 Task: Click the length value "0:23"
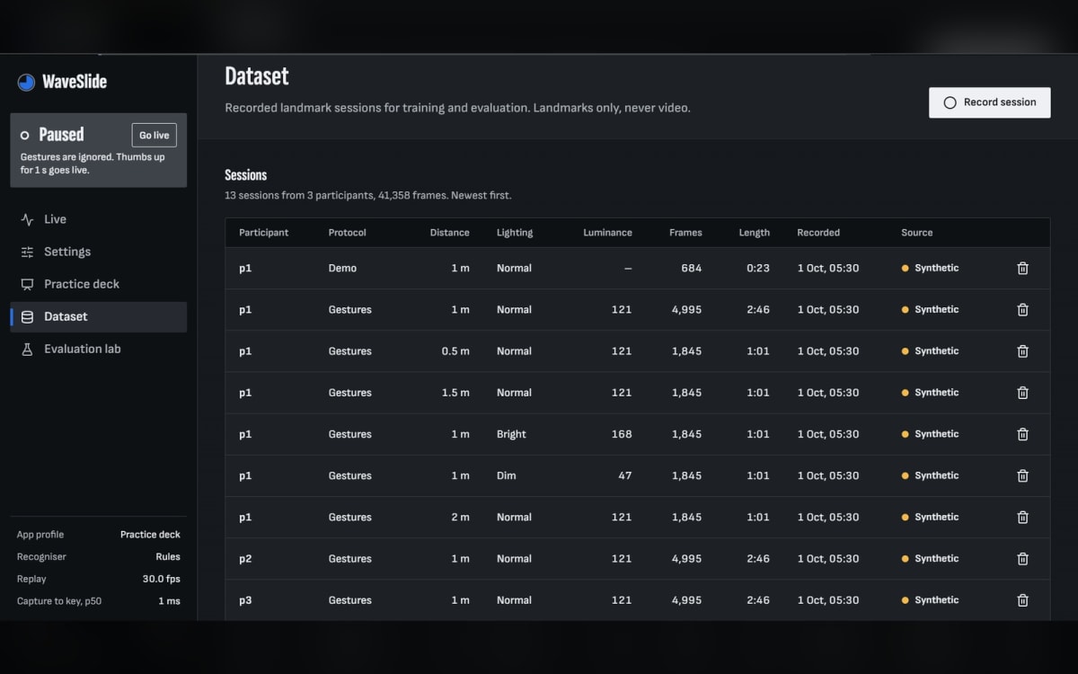click(x=758, y=268)
